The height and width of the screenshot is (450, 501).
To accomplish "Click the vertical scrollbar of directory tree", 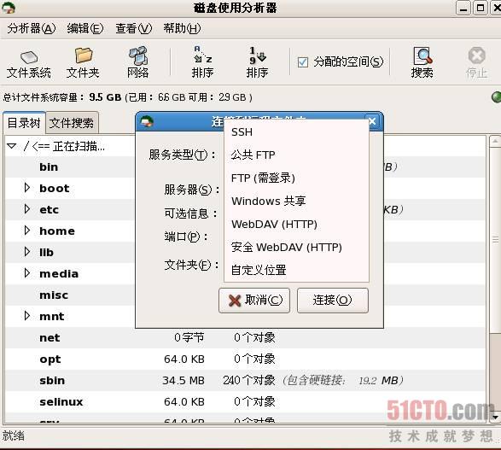I will tap(495, 240).
